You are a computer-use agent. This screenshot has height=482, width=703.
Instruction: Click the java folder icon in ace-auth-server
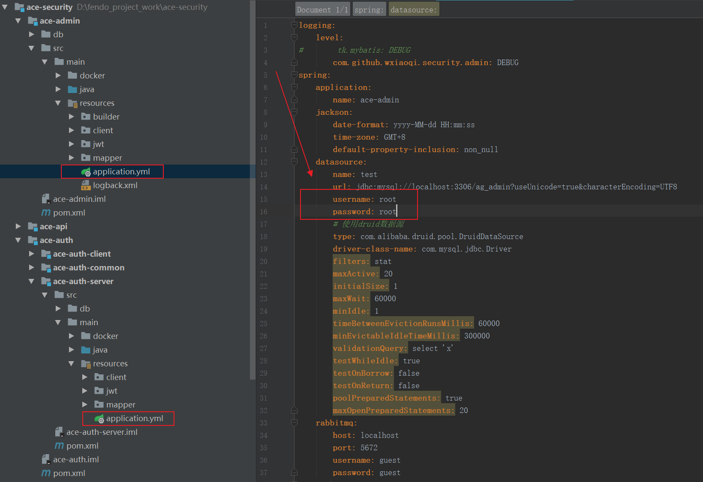click(x=86, y=350)
